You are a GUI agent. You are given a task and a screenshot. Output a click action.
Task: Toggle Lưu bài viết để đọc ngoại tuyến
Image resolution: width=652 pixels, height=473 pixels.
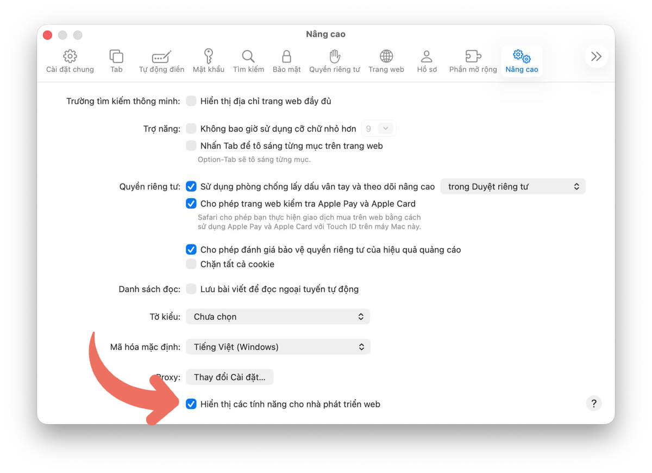coord(191,289)
